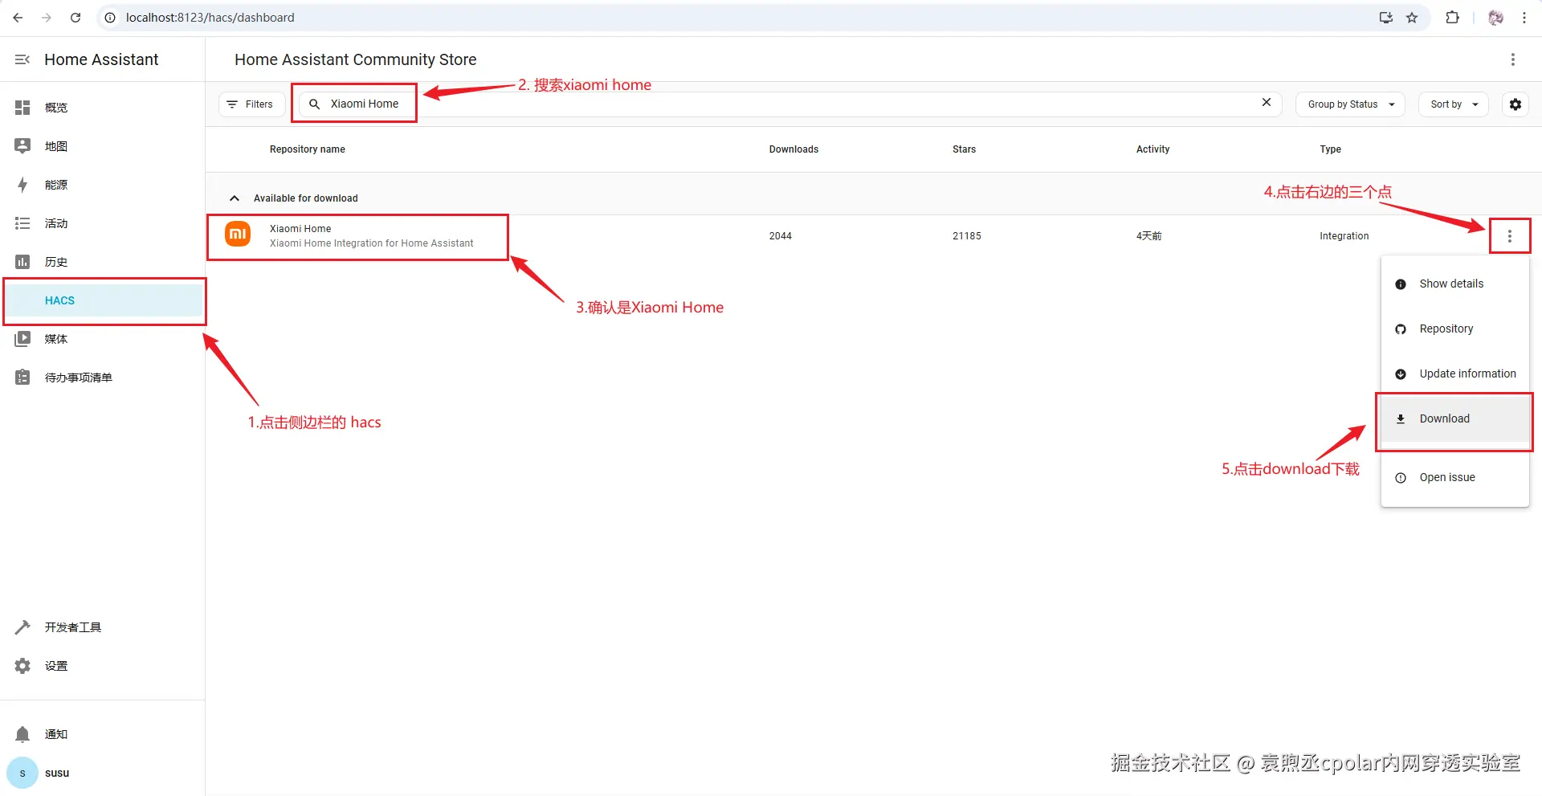Open the 设置 settings gear in sidebar

(22, 666)
